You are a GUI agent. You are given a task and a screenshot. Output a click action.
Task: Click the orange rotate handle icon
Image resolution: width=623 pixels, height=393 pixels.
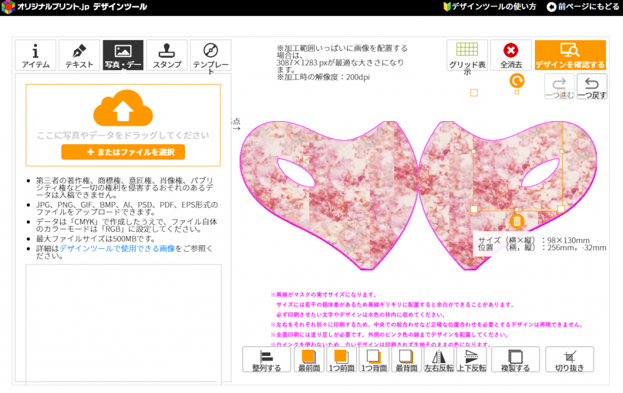click(517, 81)
